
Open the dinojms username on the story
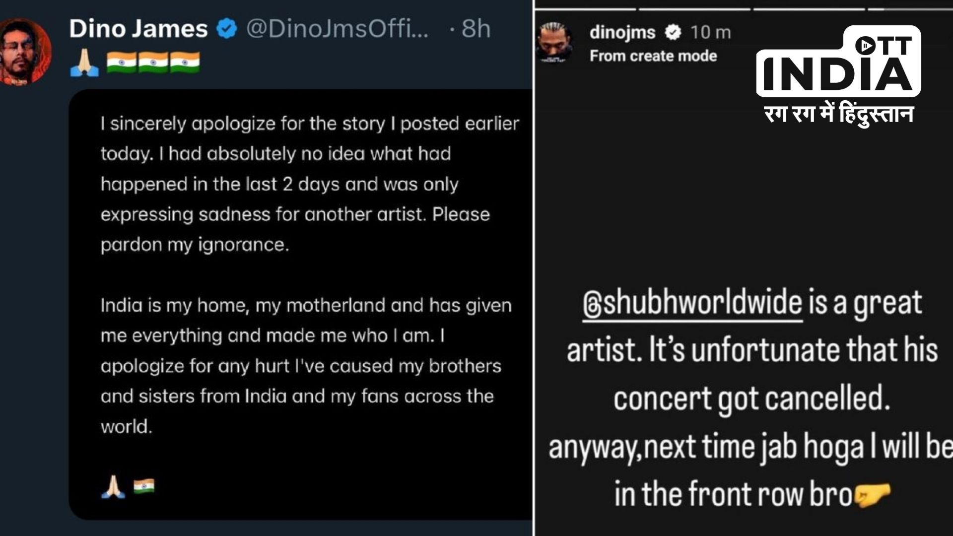pyautogui.click(x=622, y=33)
